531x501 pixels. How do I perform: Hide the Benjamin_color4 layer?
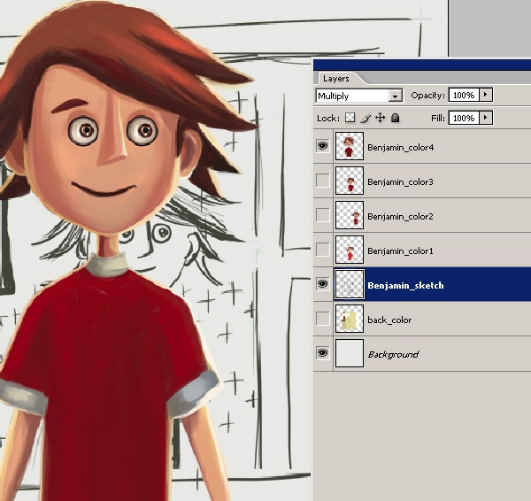[x=322, y=146]
